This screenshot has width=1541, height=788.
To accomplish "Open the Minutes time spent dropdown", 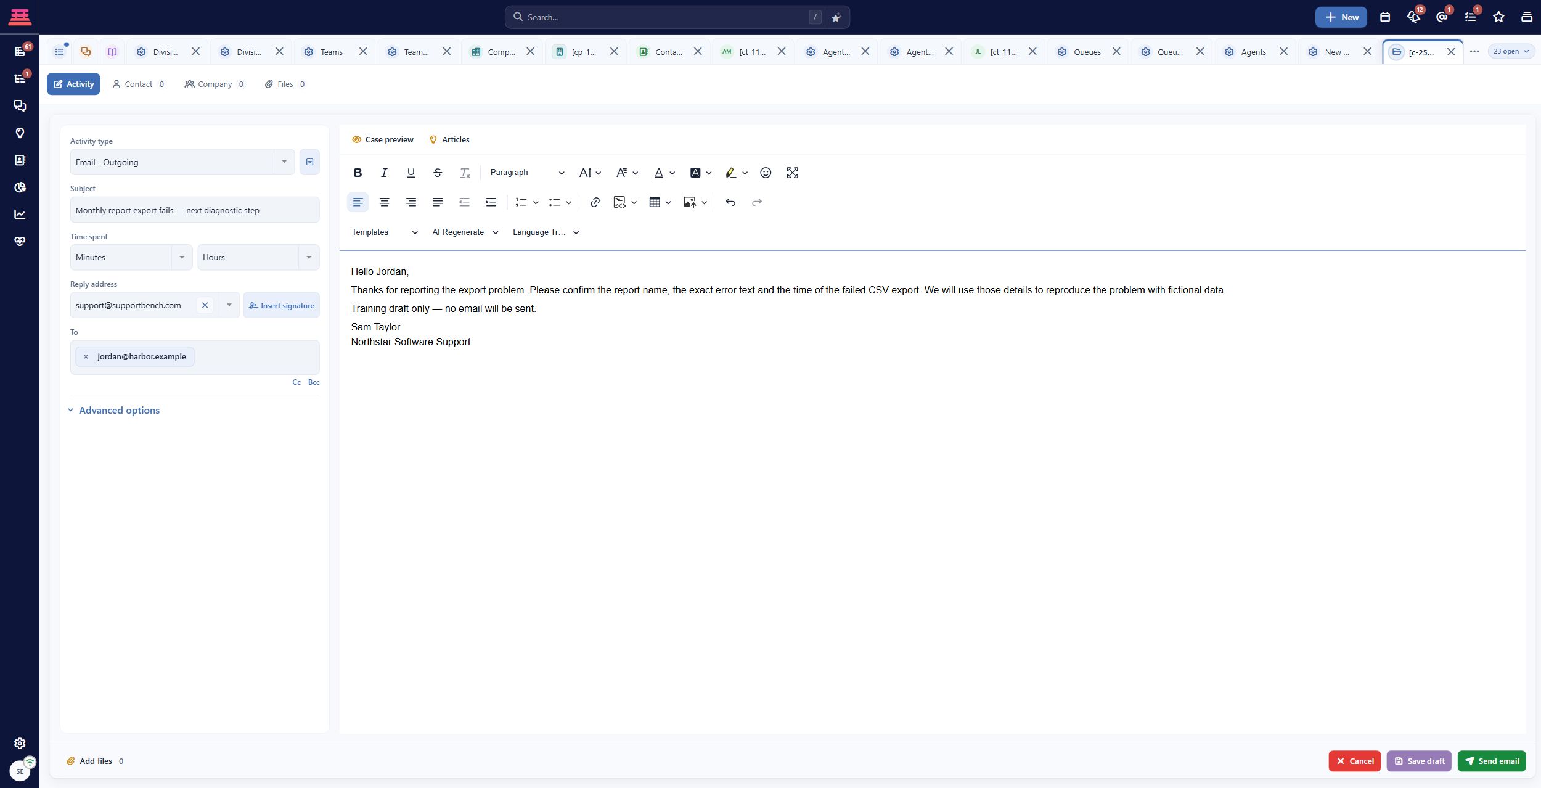I will point(131,257).
